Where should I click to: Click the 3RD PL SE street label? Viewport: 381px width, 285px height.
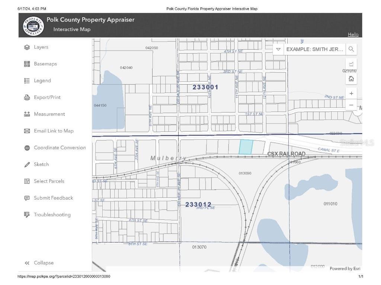point(205,208)
